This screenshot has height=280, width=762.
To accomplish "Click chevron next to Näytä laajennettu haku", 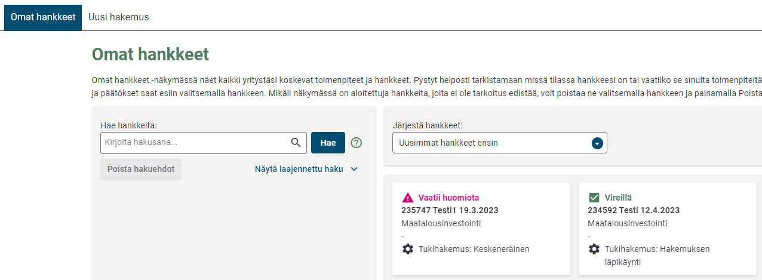I will [354, 169].
